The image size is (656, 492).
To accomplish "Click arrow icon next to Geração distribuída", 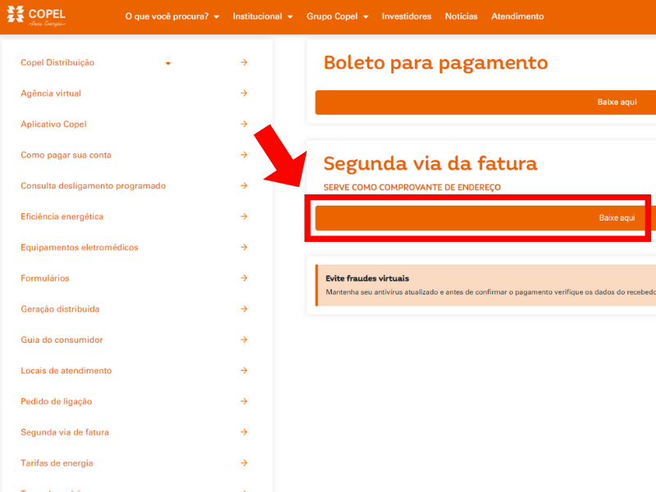I will pos(244,309).
